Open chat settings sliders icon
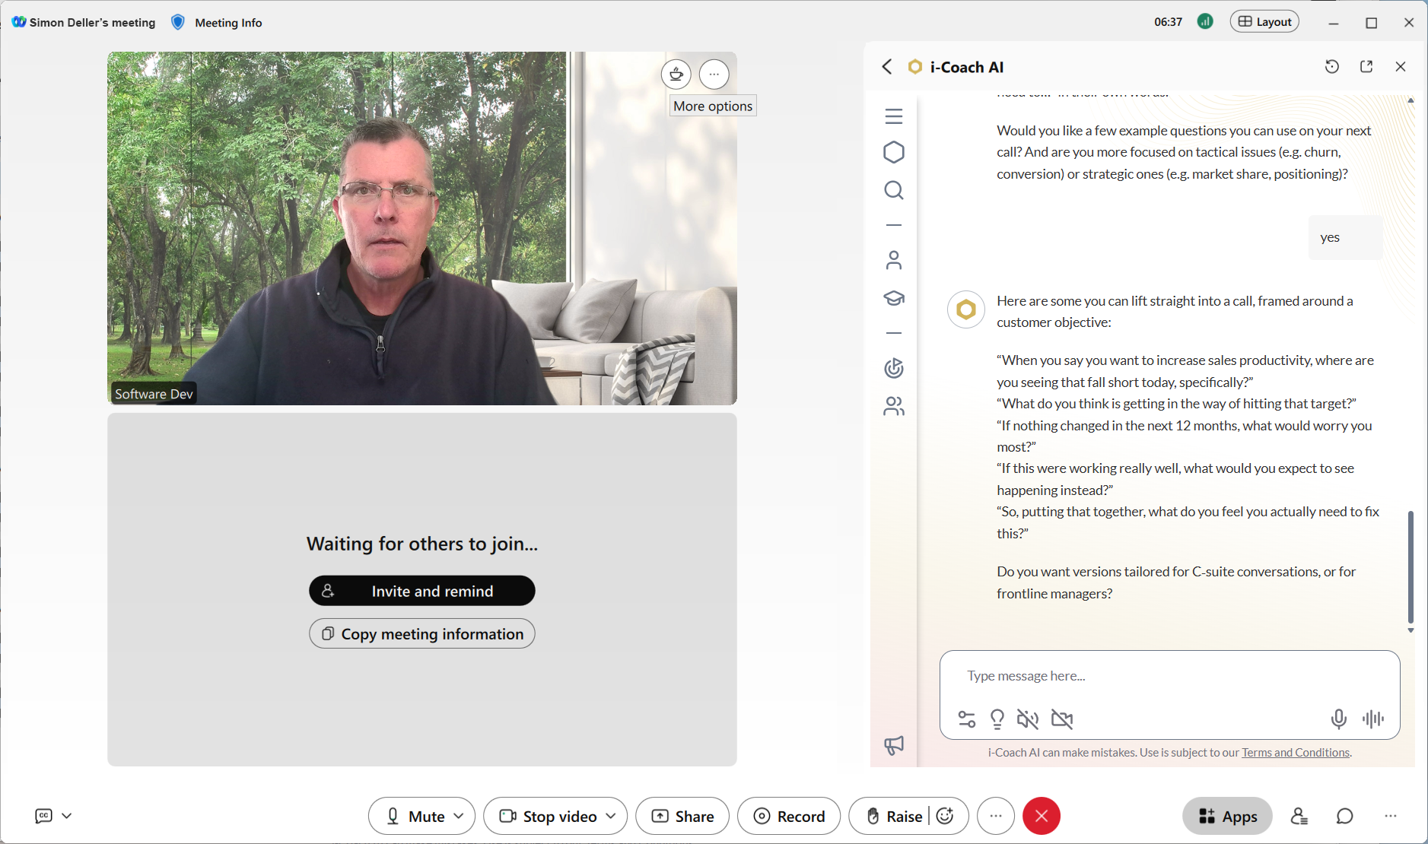 967,719
